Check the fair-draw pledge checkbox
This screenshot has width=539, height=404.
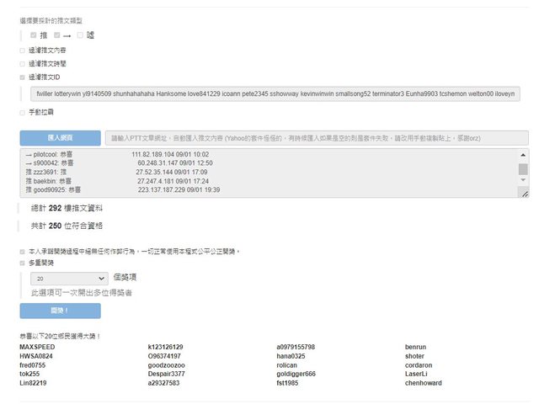point(23,251)
